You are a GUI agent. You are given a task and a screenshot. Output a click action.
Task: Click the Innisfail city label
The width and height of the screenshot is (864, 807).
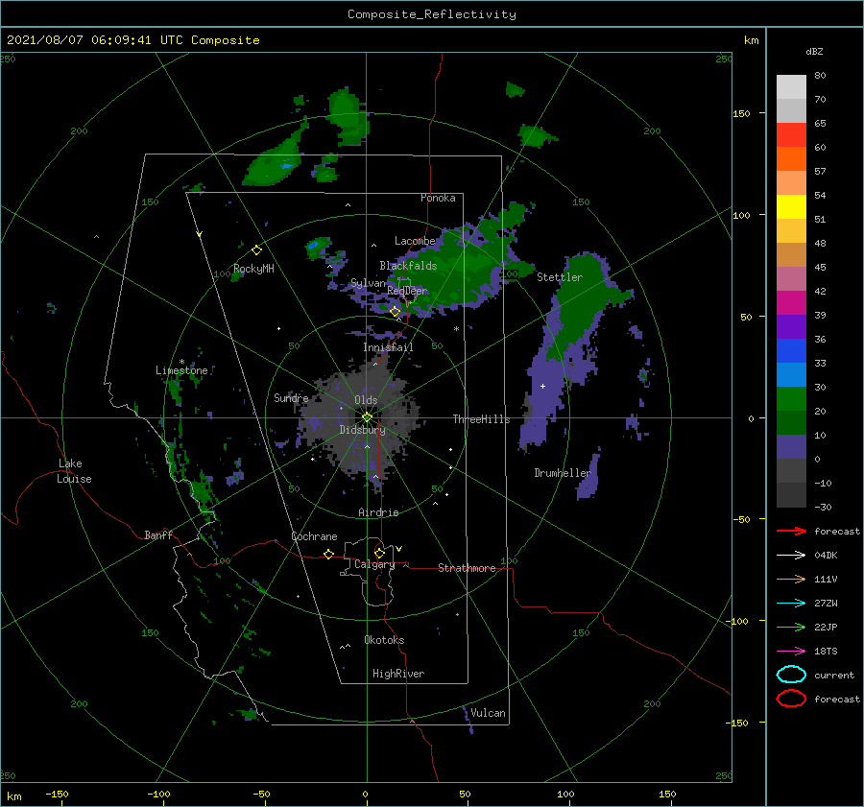(388, 347)
